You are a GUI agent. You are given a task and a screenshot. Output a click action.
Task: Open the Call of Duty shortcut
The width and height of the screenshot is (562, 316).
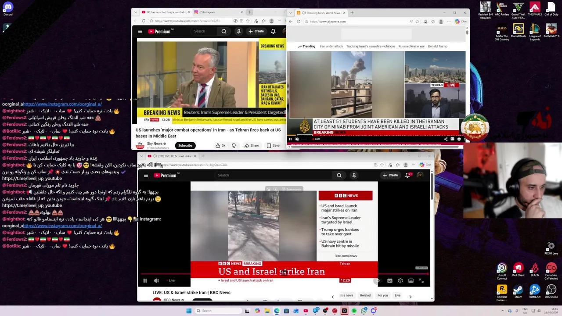point(551,9)
